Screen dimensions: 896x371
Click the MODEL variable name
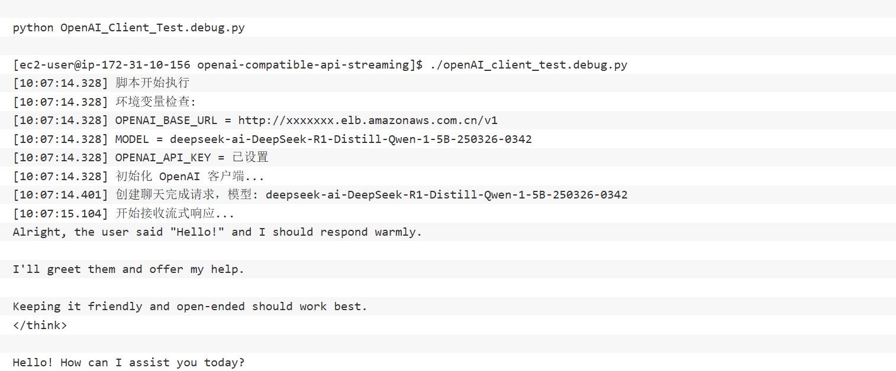pyautogui.click(x=132, y=139)
